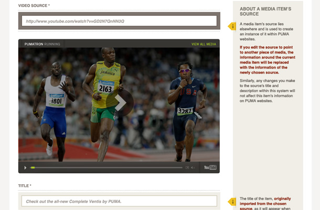The width and height of the screenshot is (320, 210).
Task: Click the small play icon in player bar
Action: point(25,167)
